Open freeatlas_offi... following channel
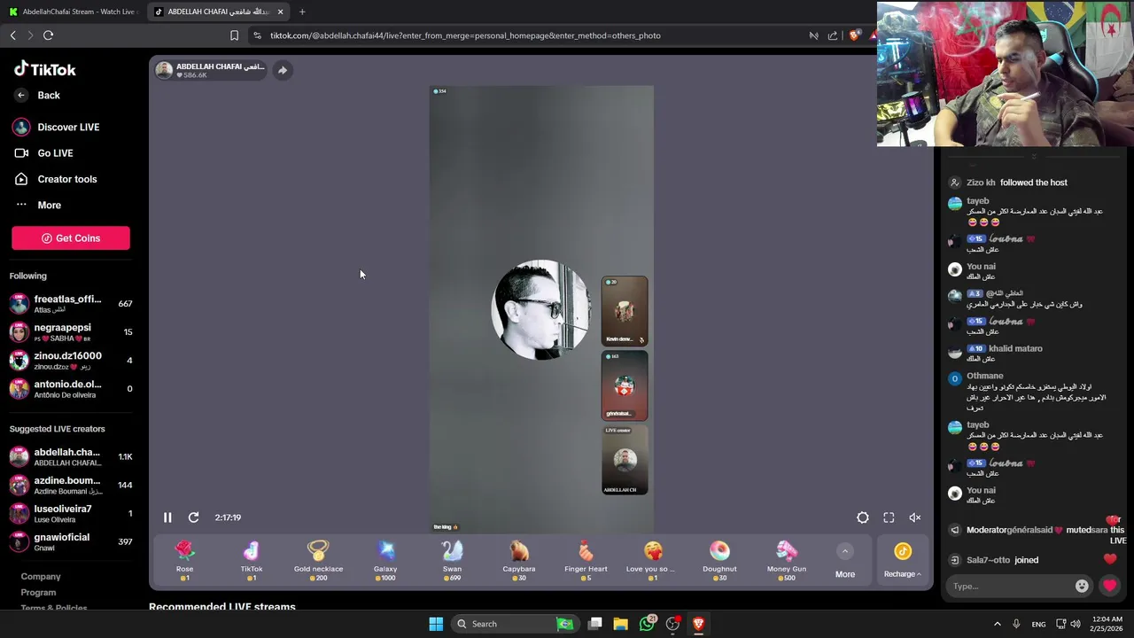The height and width of the screenshot is (638, 1134). (x=71, y=304)
